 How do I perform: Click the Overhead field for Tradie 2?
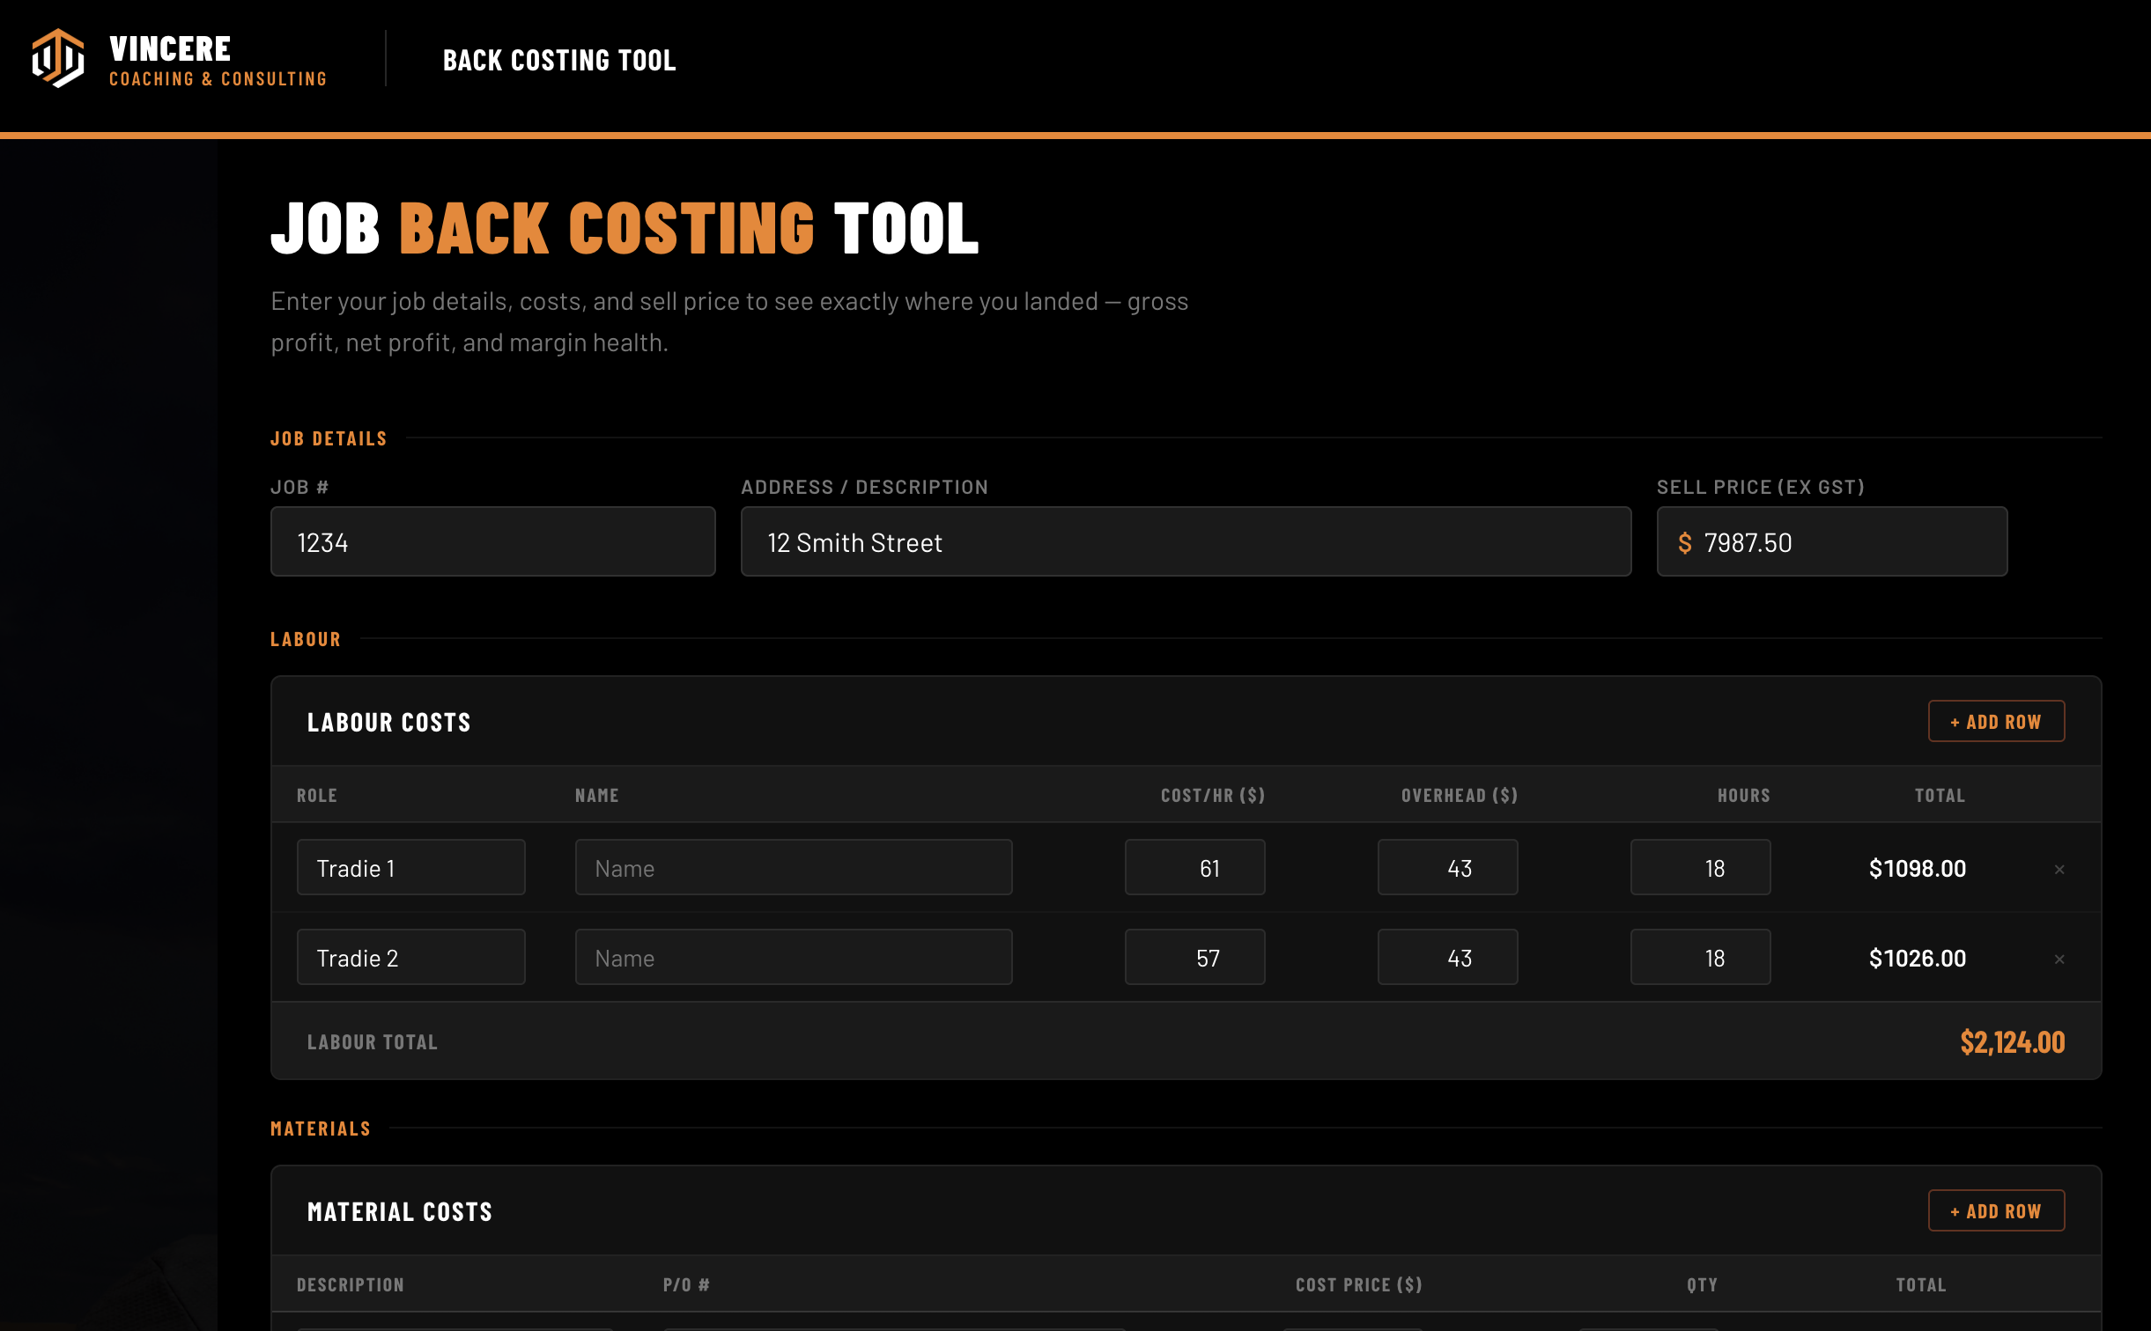(1447, 958)
